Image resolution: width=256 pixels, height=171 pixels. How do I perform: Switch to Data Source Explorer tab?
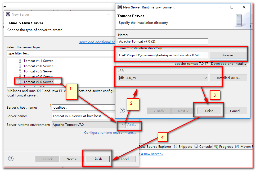coord(155,146)
